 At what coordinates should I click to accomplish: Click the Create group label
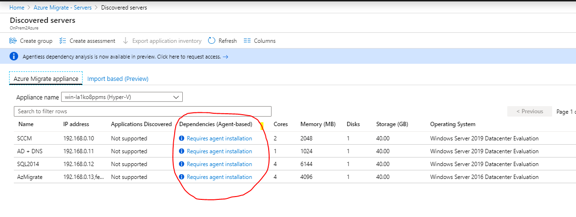36,41
